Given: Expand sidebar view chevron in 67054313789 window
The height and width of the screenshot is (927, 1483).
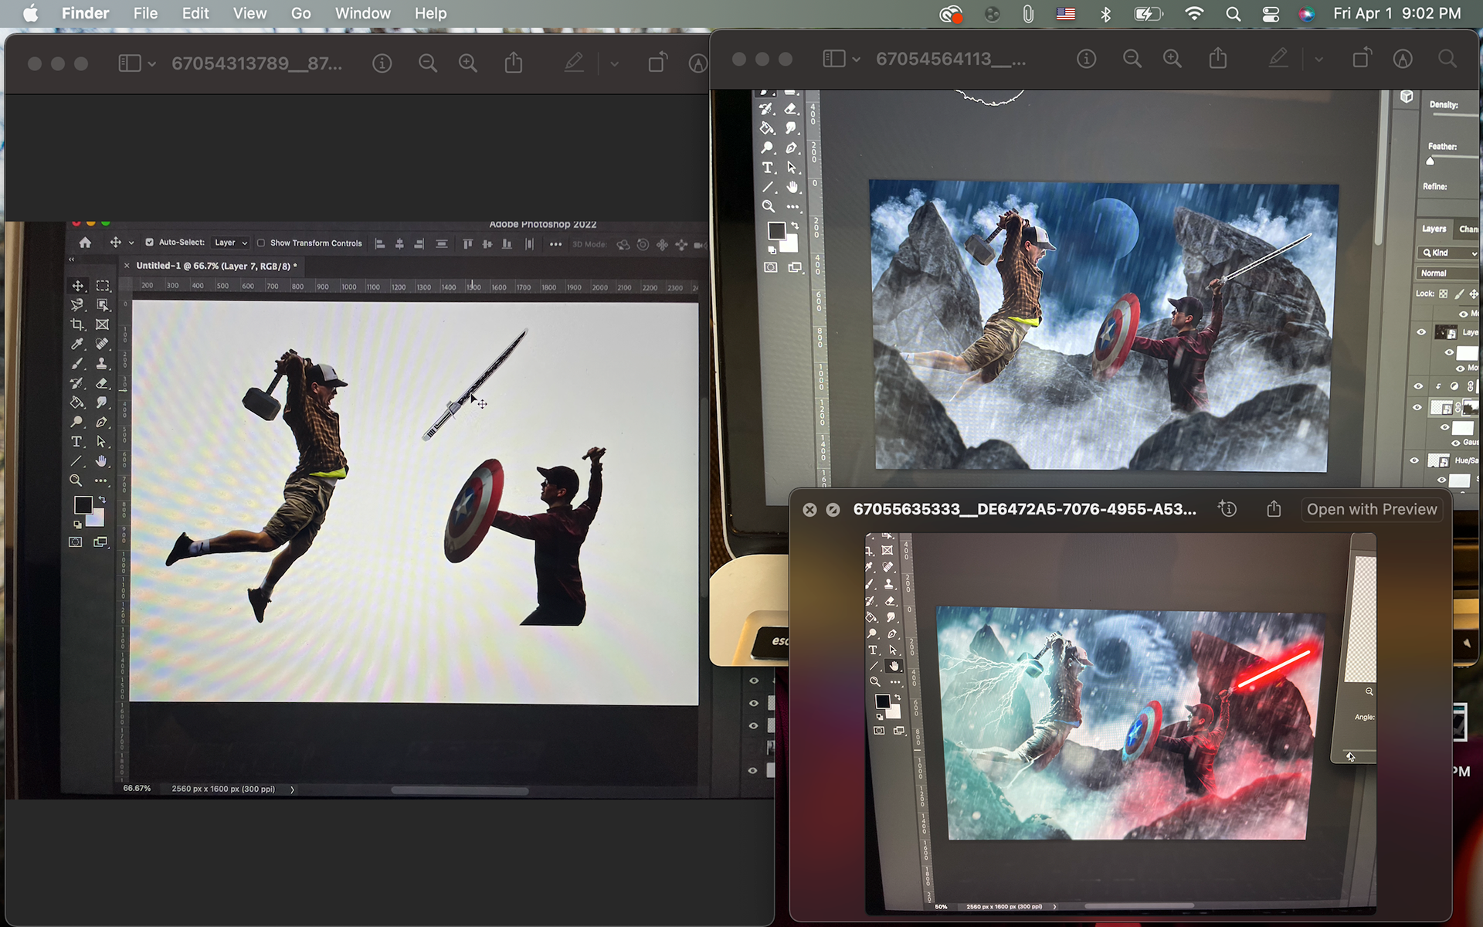Looking at the screenshot, I should click(152, 64).
